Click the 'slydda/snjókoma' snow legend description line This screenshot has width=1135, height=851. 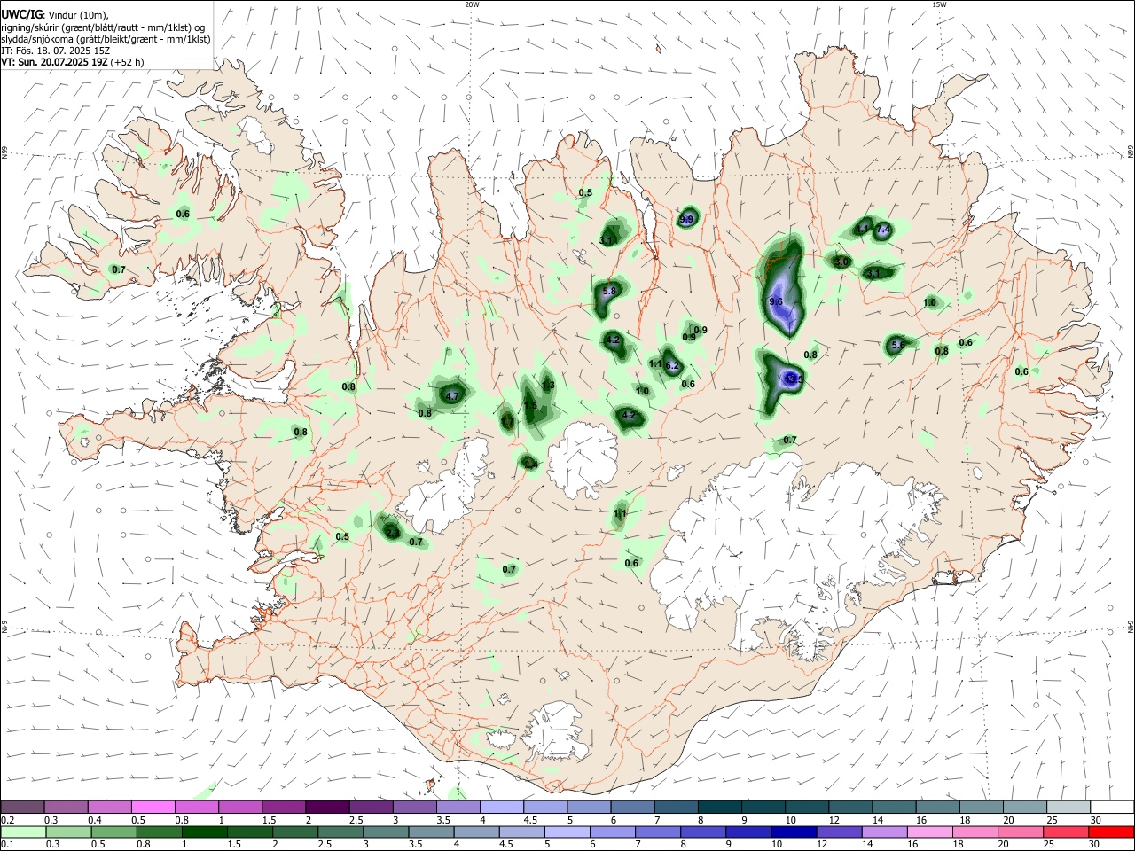coord(106,39)
